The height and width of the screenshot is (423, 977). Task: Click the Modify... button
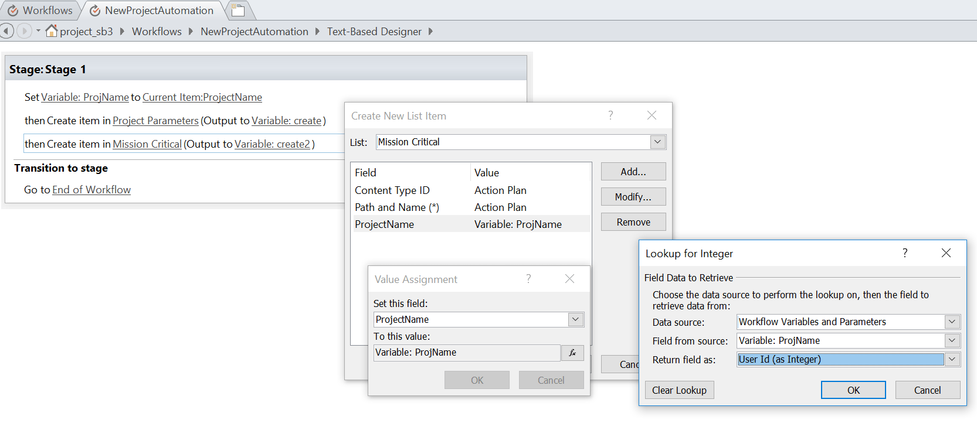tap(633, 197)
